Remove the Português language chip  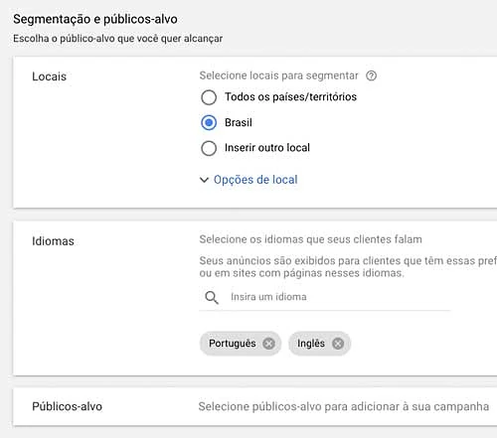click(x=268, y=344)
